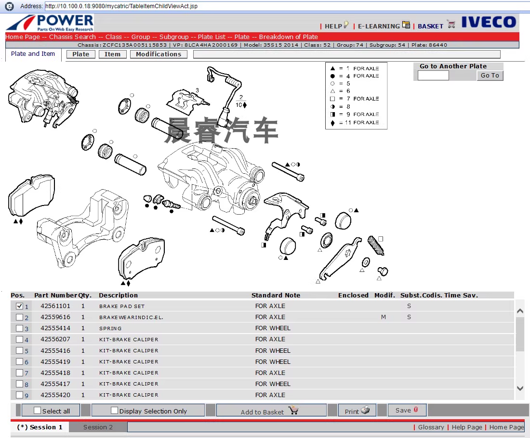530x438 pixels.
Task: Click the Go to Another Plate field
Action: (x=433, y=76)
